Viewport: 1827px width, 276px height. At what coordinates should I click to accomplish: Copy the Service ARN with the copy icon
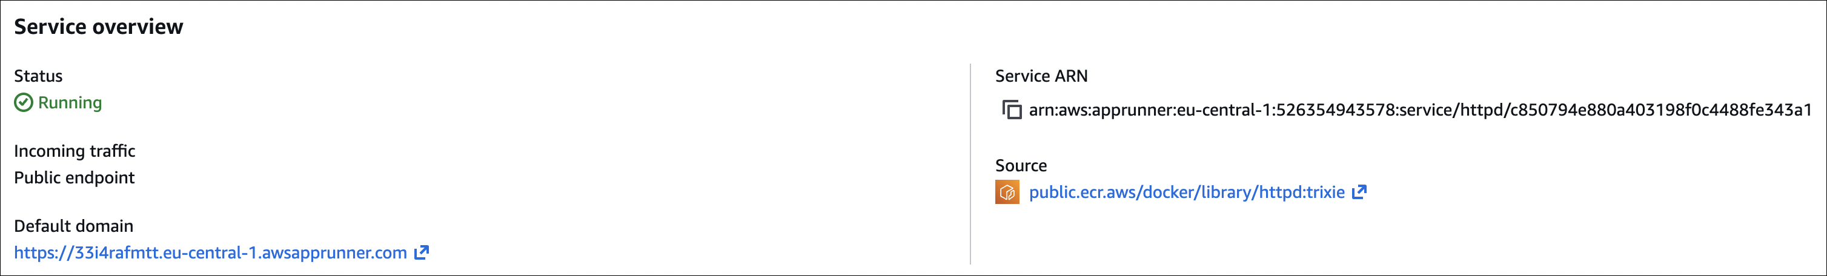tap(1012, 110)
